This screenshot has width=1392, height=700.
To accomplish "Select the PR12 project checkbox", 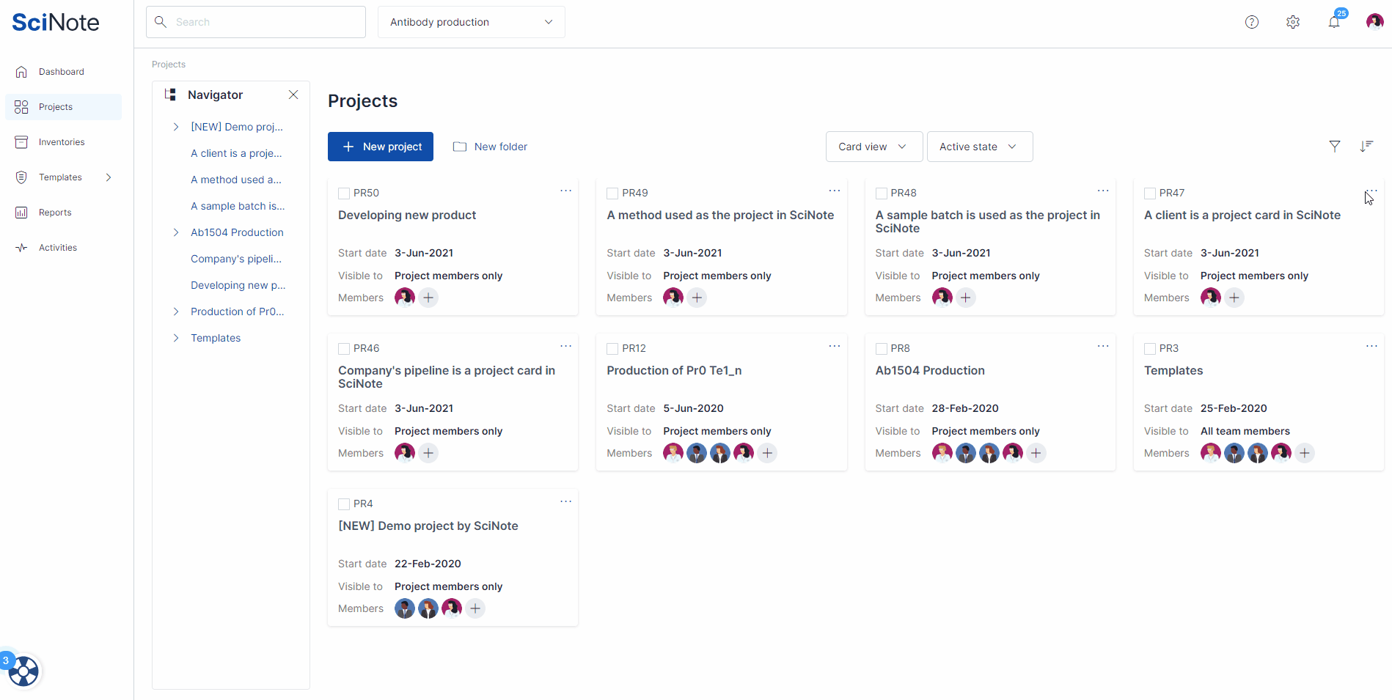I will coord(612,348).
